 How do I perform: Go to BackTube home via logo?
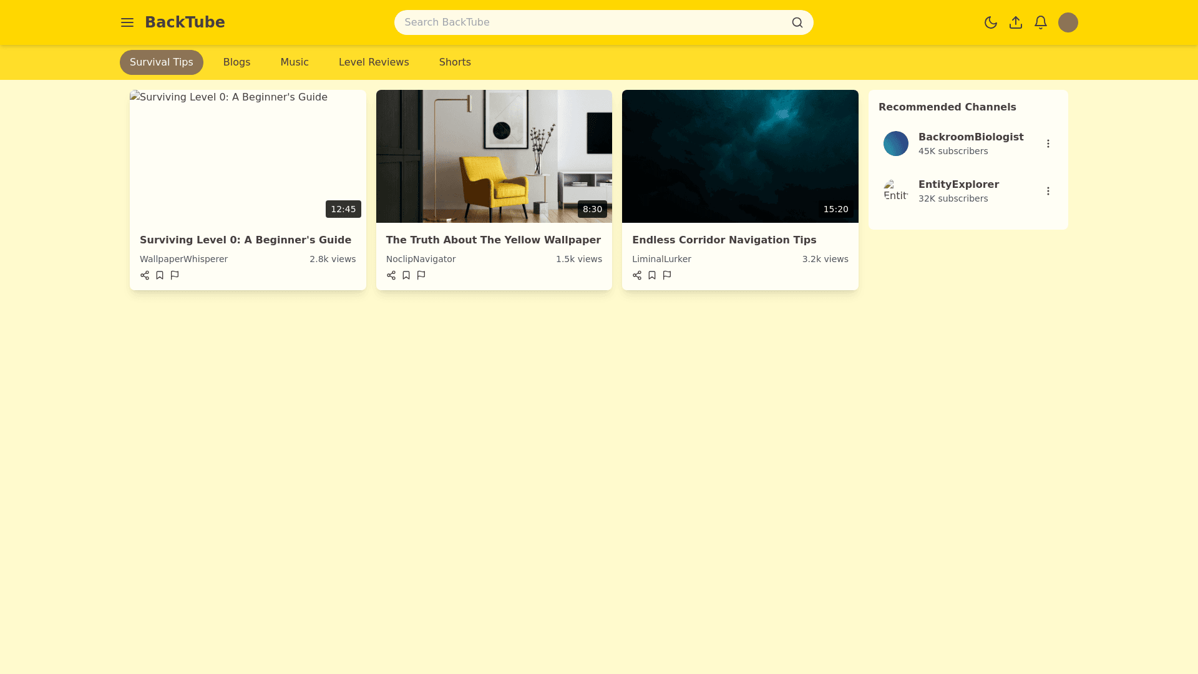pyautogui.click(x=185, y=22)
